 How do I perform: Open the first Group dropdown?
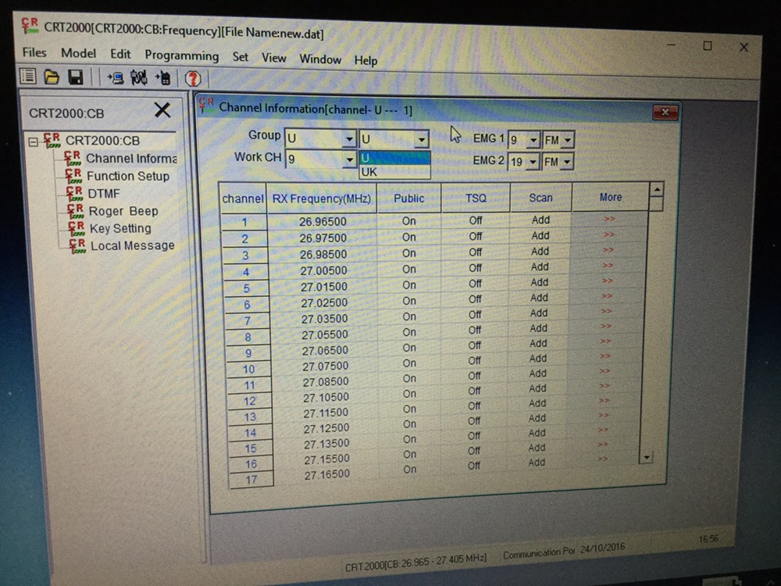(x=349, y=138)
